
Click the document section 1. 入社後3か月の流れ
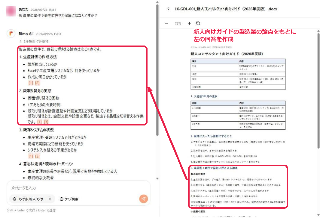click(x=204, y=96)
